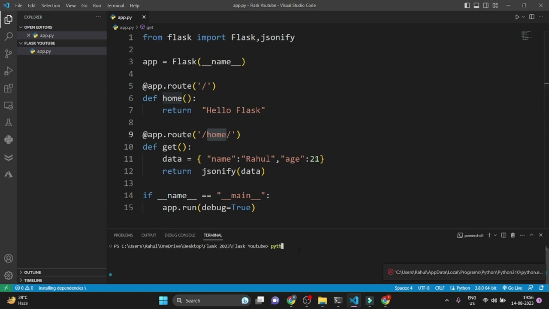
Task: Open the Go menu
Action: pos(84,6)
